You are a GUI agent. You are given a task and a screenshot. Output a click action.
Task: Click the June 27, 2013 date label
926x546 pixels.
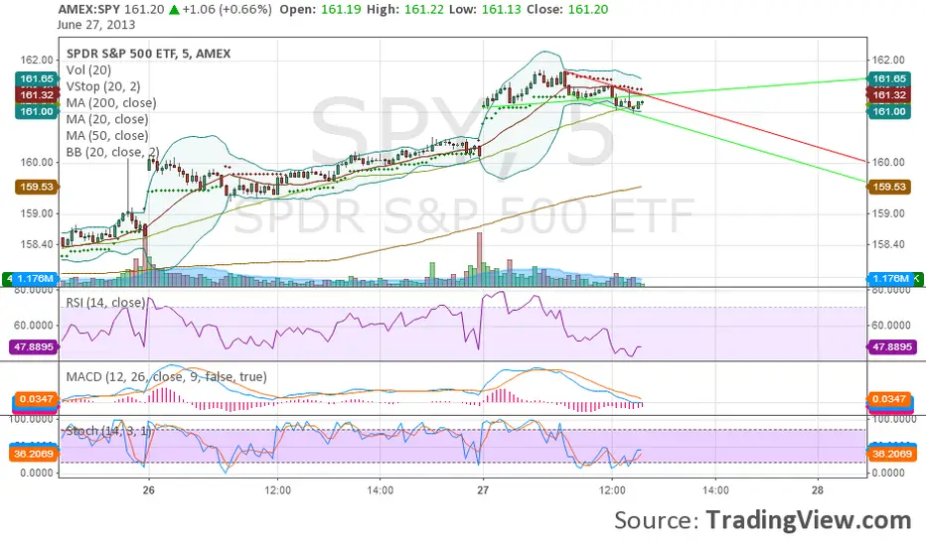96,25
